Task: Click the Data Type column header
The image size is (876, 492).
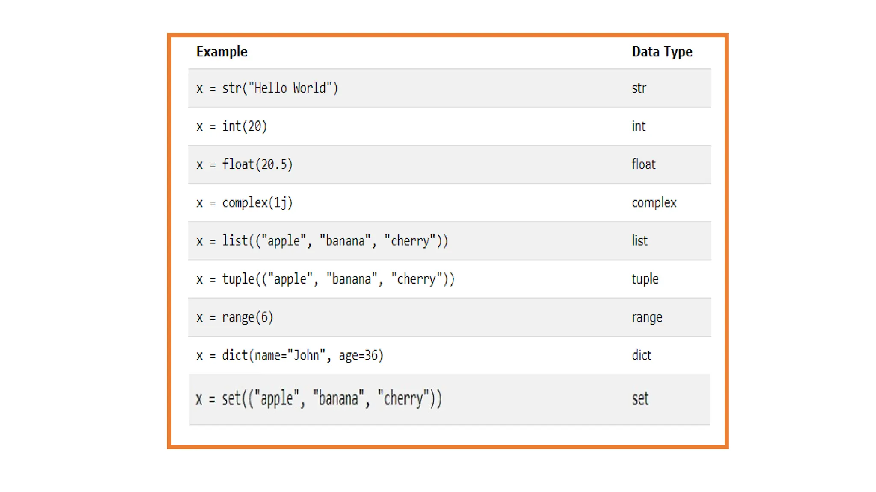Action: (662, 52)
